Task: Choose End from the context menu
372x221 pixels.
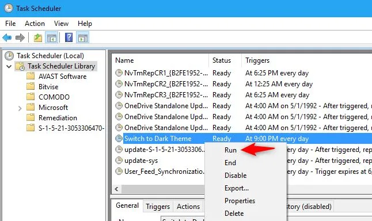Action: point(246,163)
